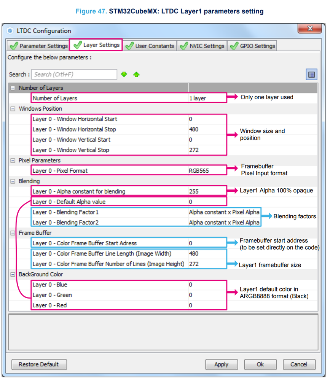Select the Layer Settings tab
This screenshot has height=380, width=330.
click(x=96, y=45)
